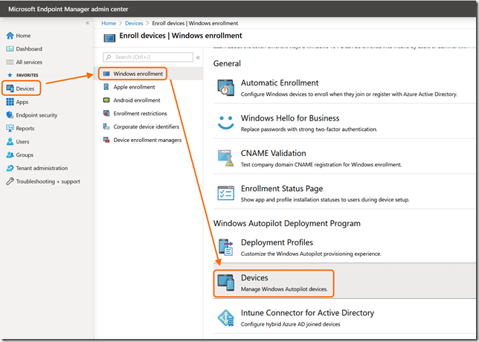Select Android enrollment menu item

point(136,100)
